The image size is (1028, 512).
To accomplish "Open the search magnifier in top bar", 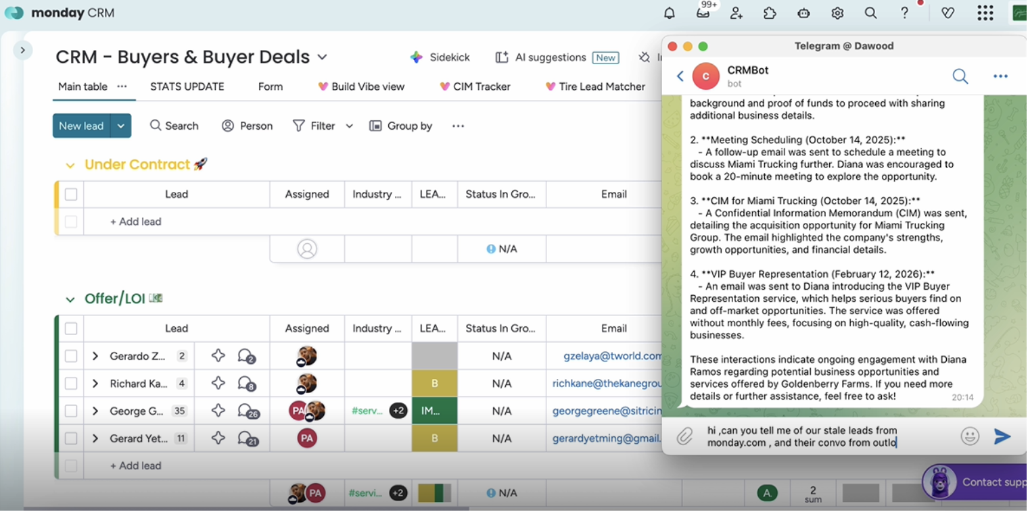I will 871,13.
